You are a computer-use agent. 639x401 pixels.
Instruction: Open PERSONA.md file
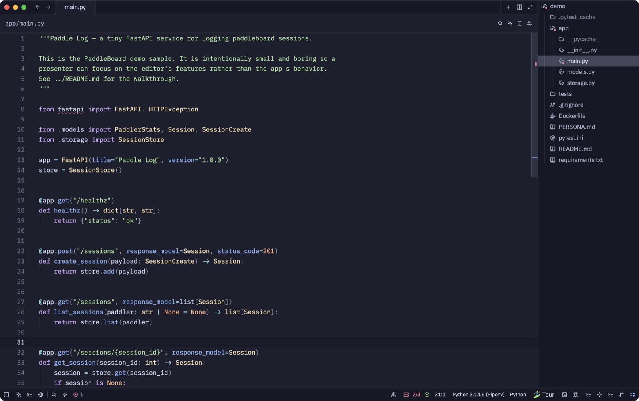click(x=589, y=127)
